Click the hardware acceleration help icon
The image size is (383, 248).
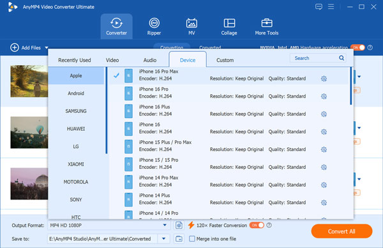click(x=370, y=48)
